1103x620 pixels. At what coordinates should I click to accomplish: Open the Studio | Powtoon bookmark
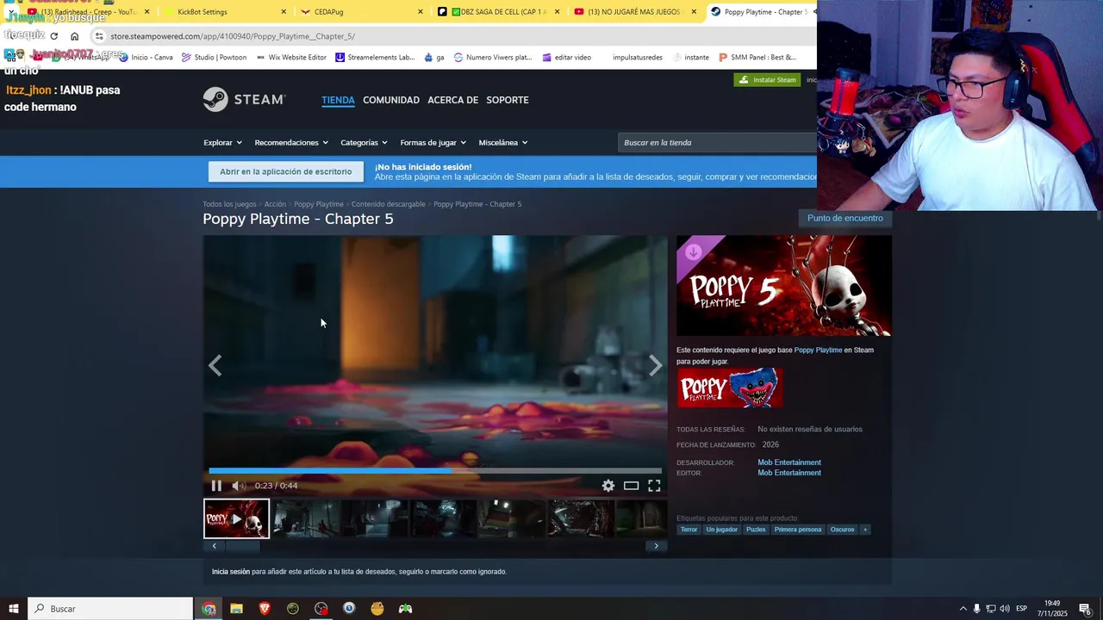pos(214,58)
